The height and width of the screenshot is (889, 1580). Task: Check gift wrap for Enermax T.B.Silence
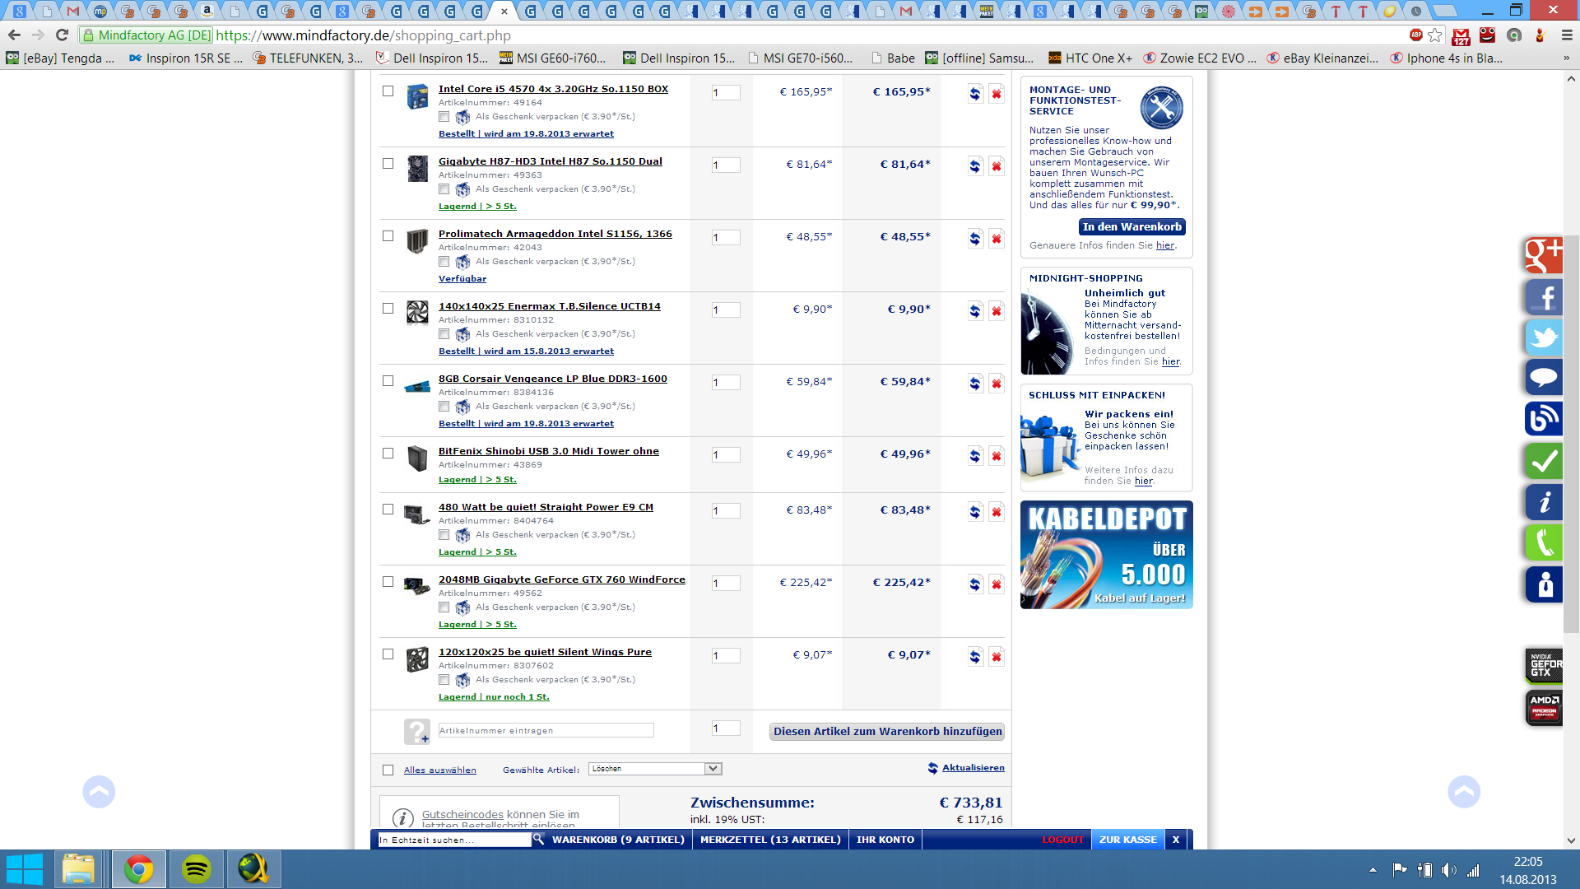coord(444,334)
